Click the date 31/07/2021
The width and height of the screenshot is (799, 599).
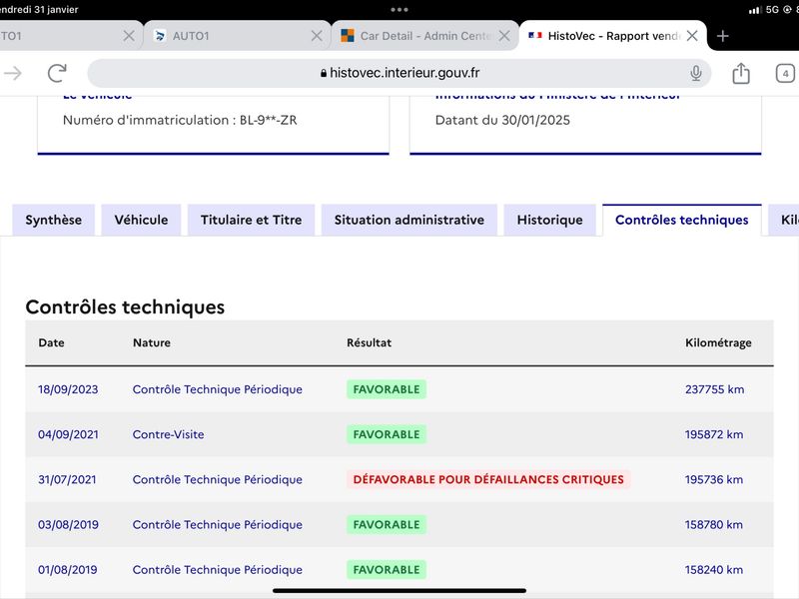coord(67,480)
